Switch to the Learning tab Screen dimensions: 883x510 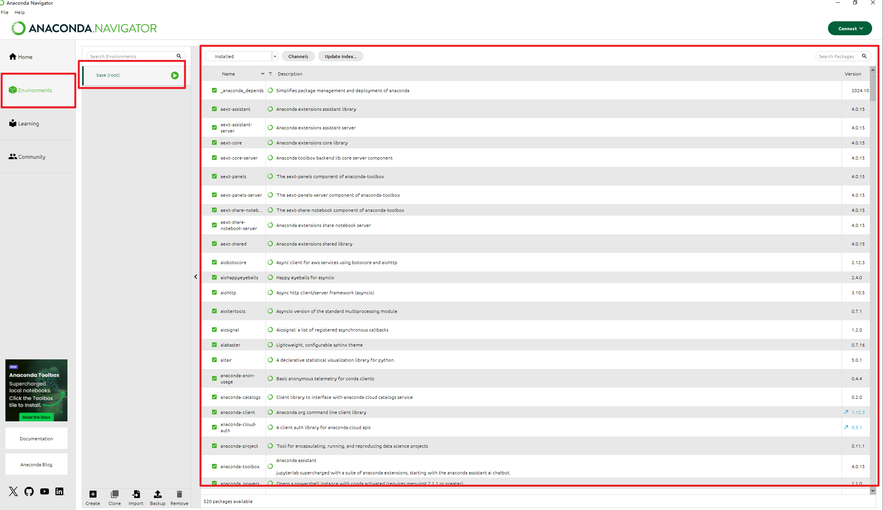tap(28, 124)
